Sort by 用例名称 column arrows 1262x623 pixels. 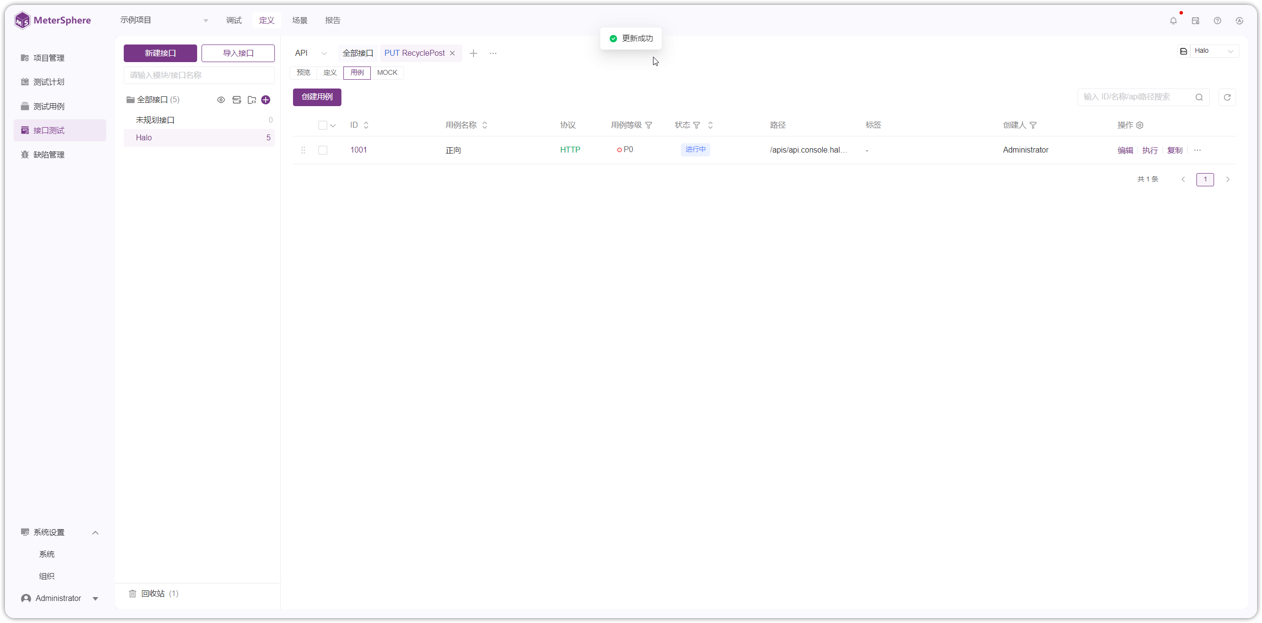[485, 125]
